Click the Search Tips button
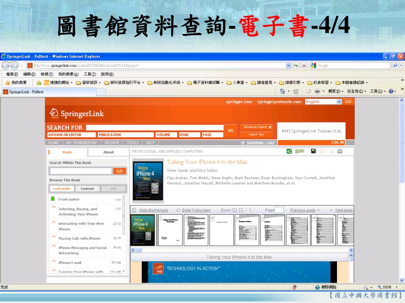Image resolution: width=405 pixels, height=303 pixels. 256,135
